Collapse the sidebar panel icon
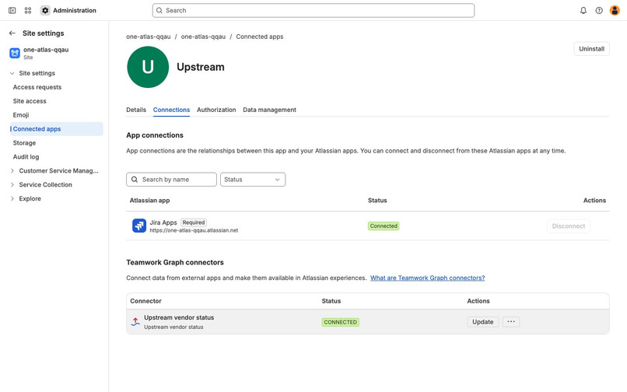 click(12, 10)
